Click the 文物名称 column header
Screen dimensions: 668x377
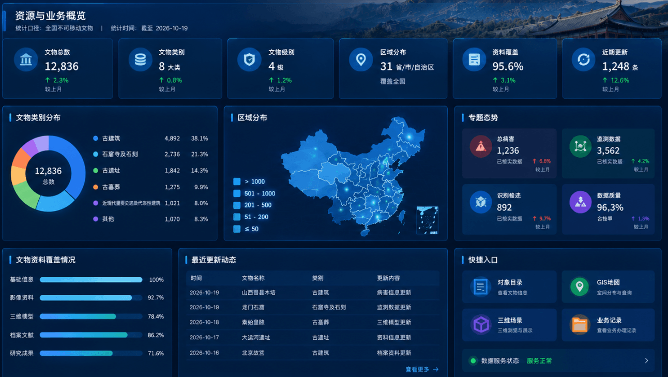point(253,278)
